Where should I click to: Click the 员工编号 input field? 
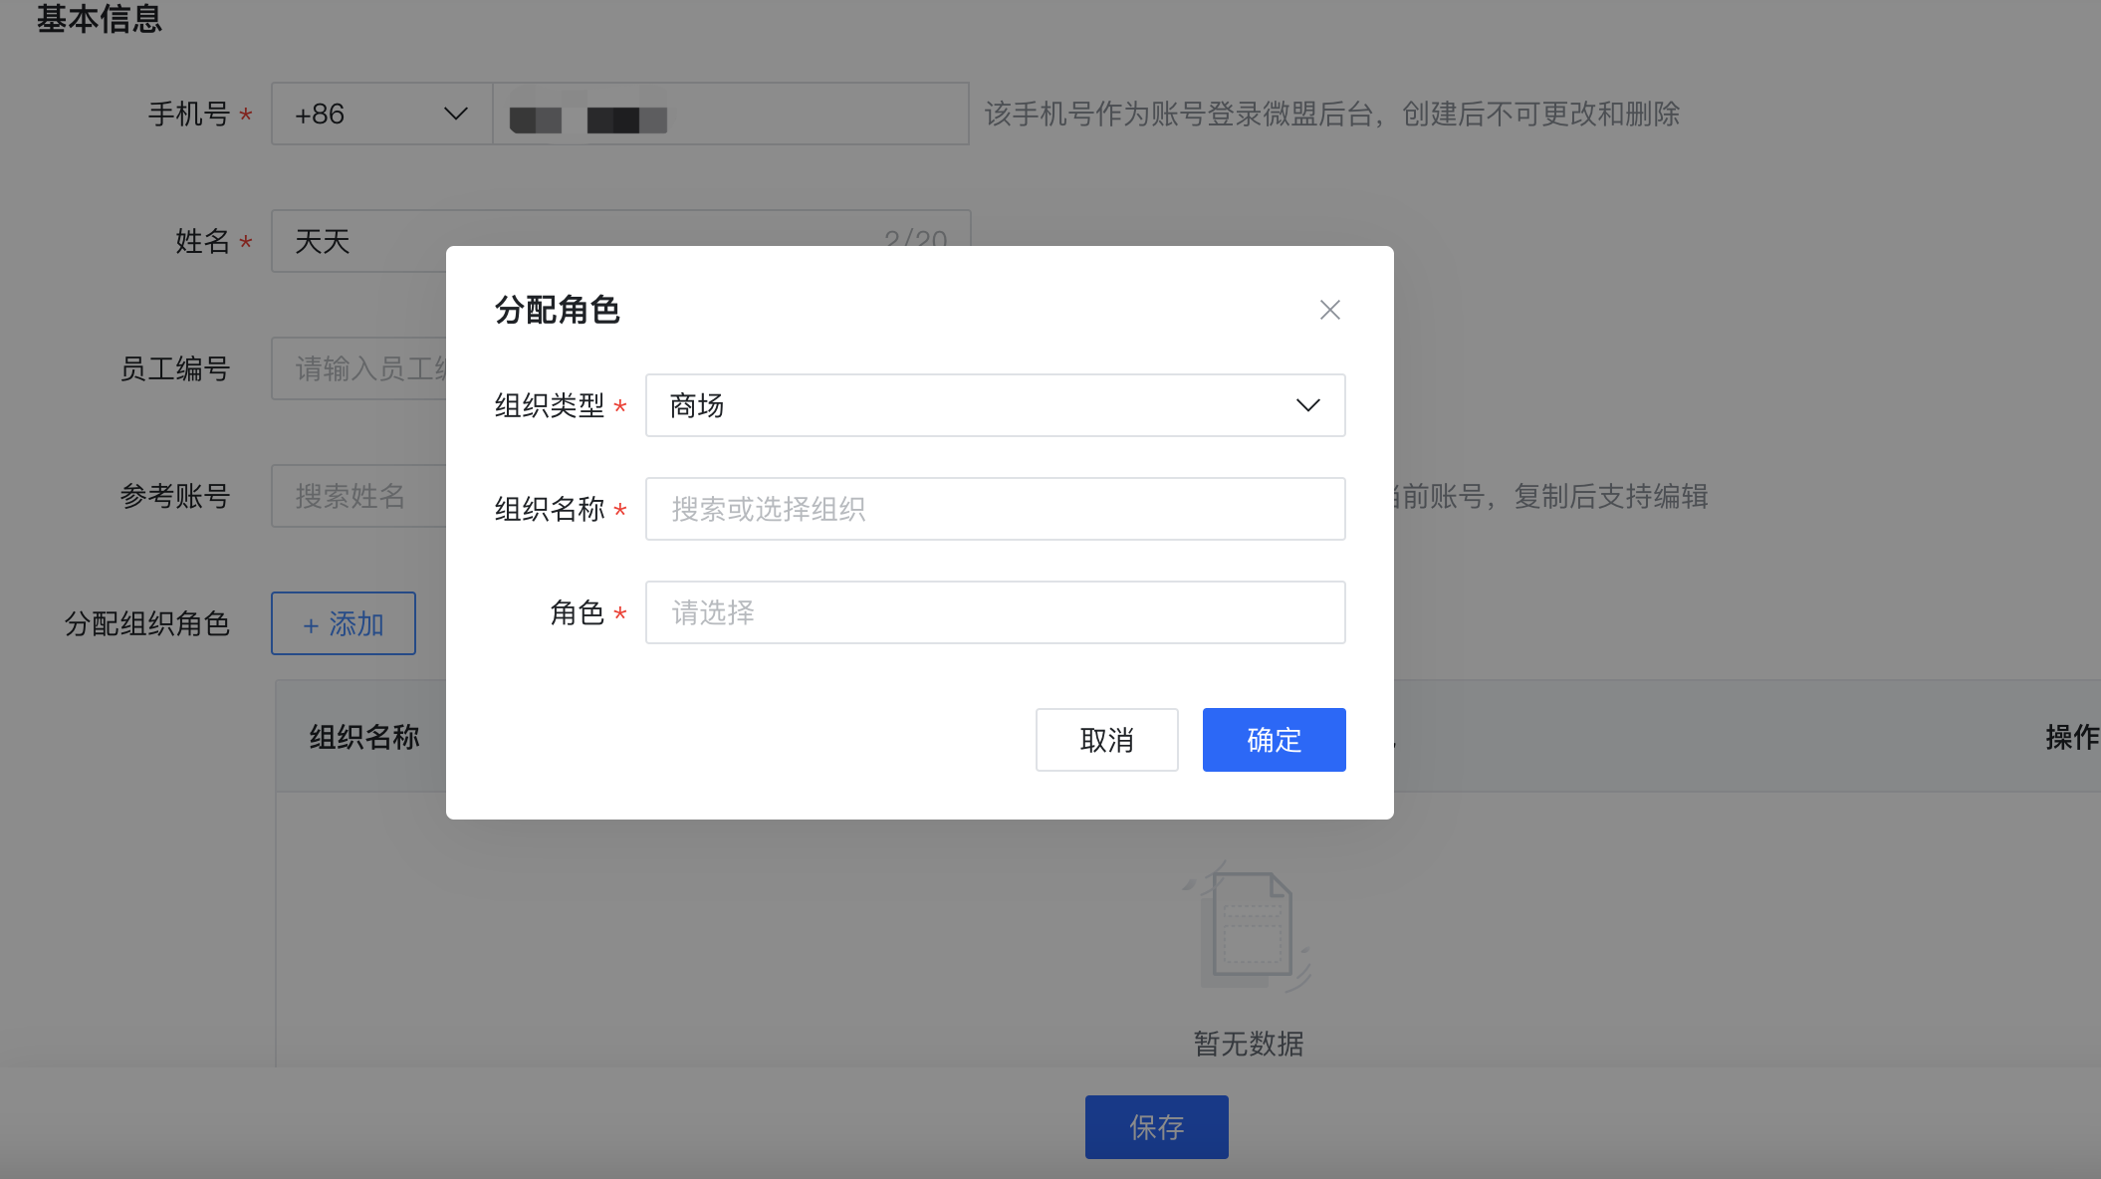pos(358,368)
